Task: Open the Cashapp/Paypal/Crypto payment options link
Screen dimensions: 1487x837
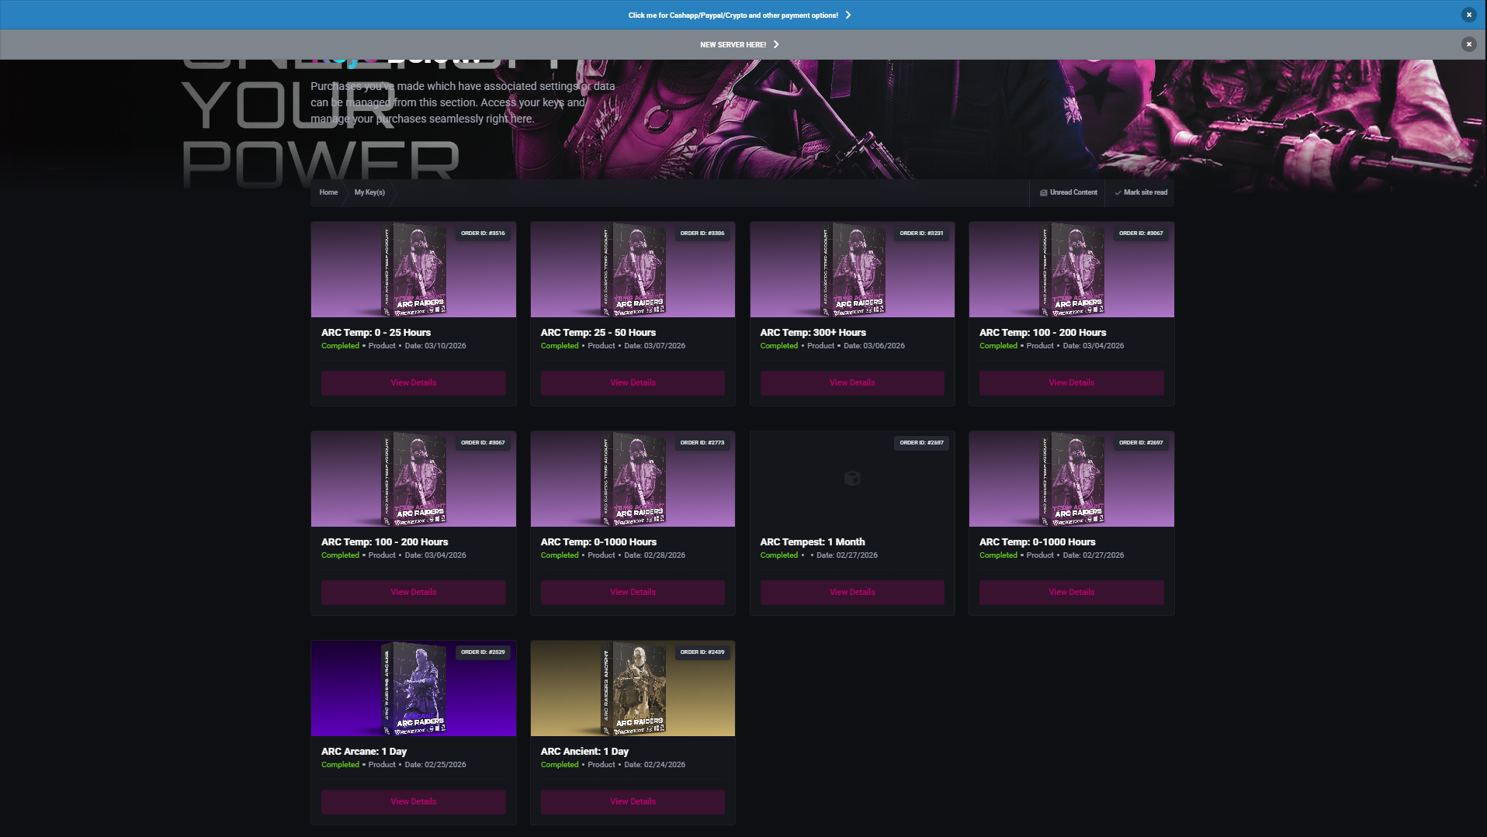Action: (733, 15)
